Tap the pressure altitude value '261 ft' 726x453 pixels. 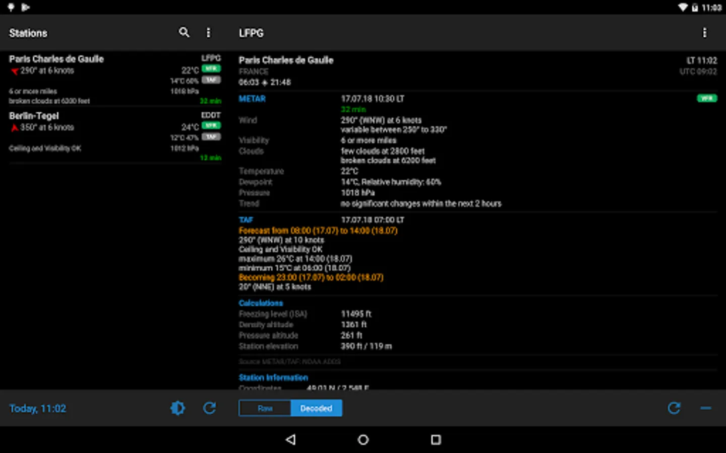click(351, 335)
